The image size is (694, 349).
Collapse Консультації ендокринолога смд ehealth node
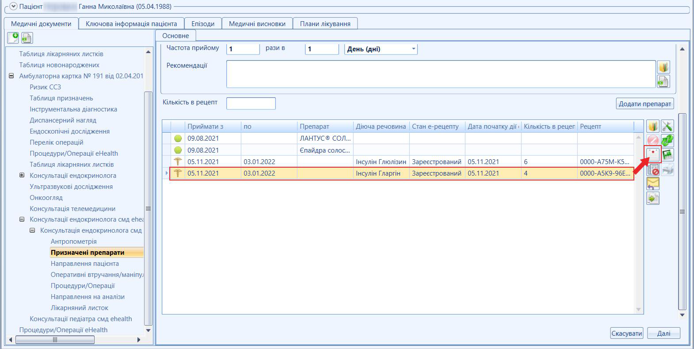coord(22,219)
